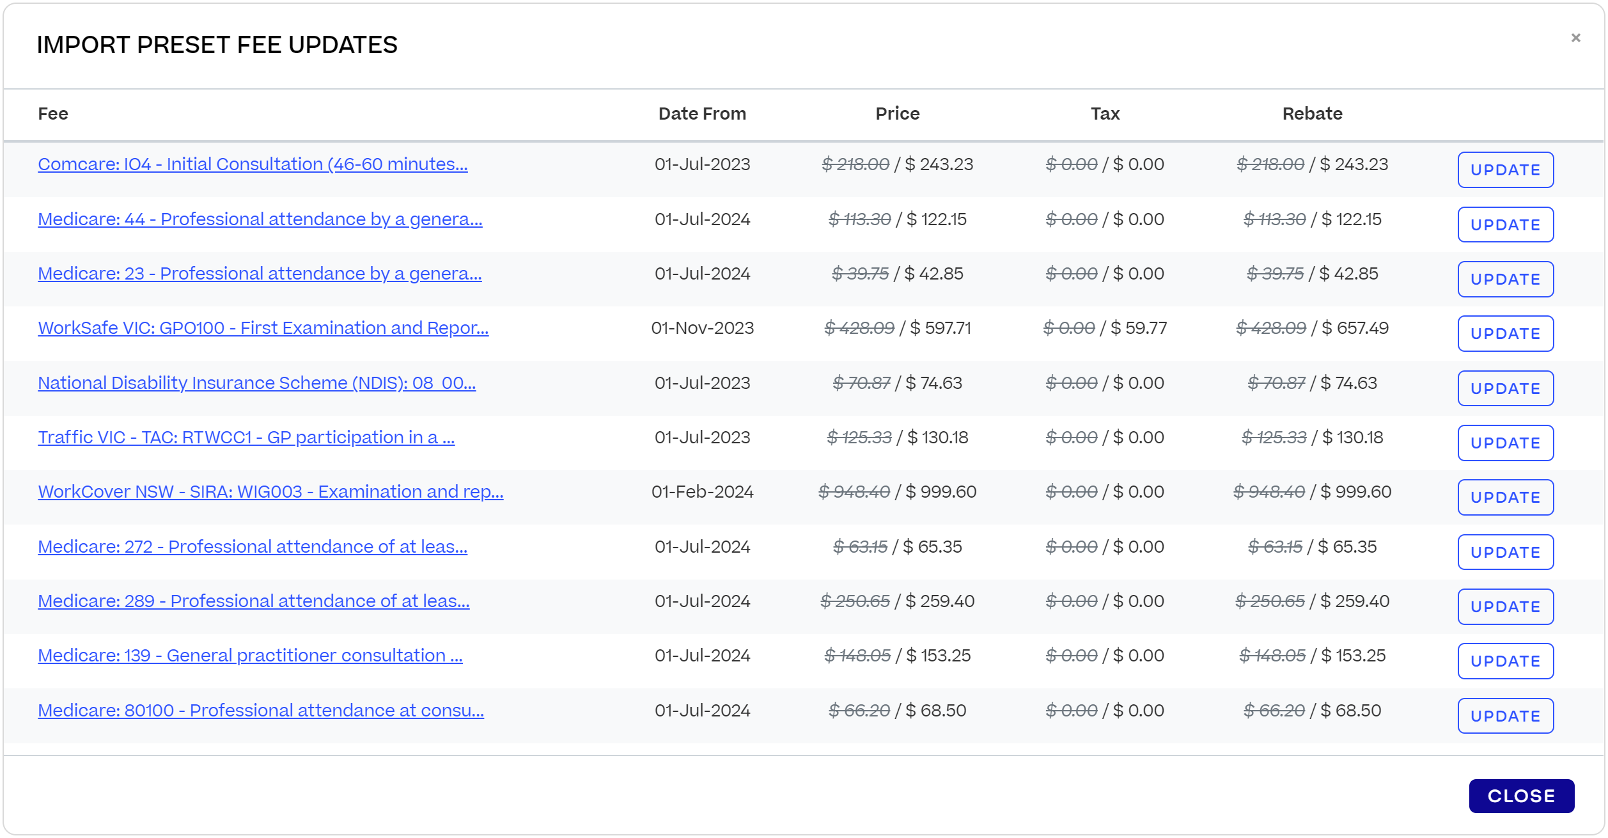The width and height of the screenshot is (1608, 838).
Task: Update the Comcare IO4 fee
Action: point(1505,170)
